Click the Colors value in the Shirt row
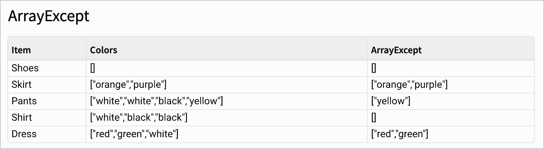 139,117
